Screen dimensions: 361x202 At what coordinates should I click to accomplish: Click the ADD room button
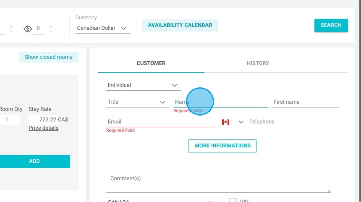tap(34, 161)
